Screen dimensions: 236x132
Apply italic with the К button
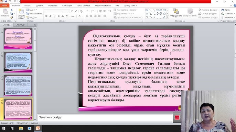[51, 16]
